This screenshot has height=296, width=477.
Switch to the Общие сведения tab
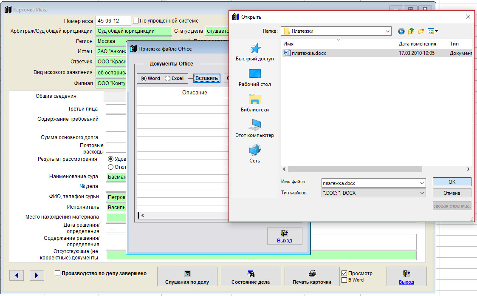(56, 96)
